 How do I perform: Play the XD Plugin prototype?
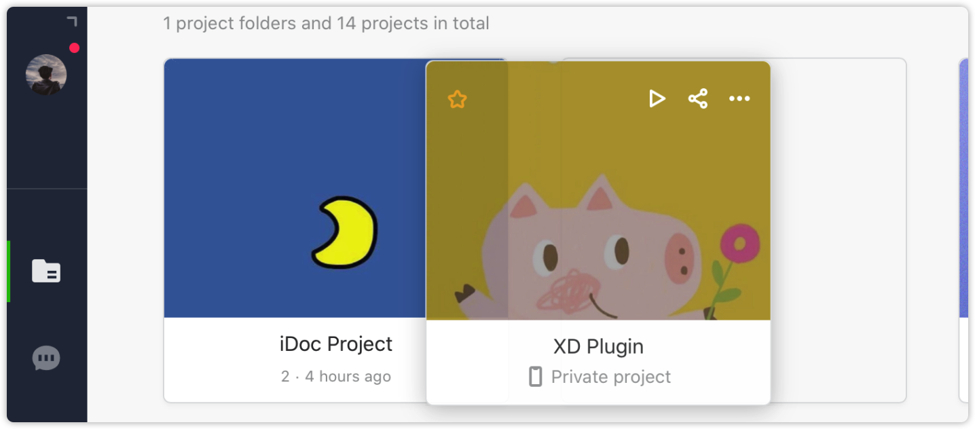coord(657,99)
